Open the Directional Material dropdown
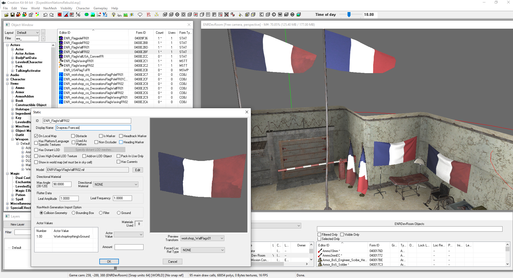The image size is (513, 278). 116,185
